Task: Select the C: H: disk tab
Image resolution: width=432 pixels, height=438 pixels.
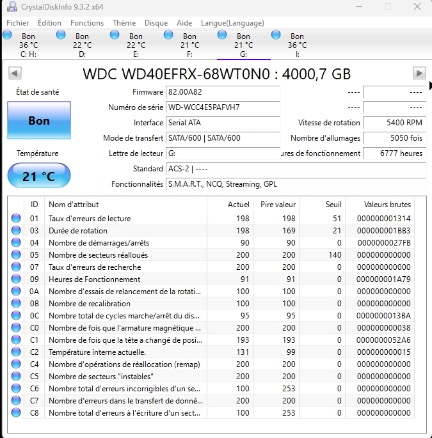Action: tap(29, 45)
